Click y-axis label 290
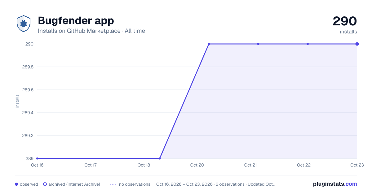 [x=29, y=44]
